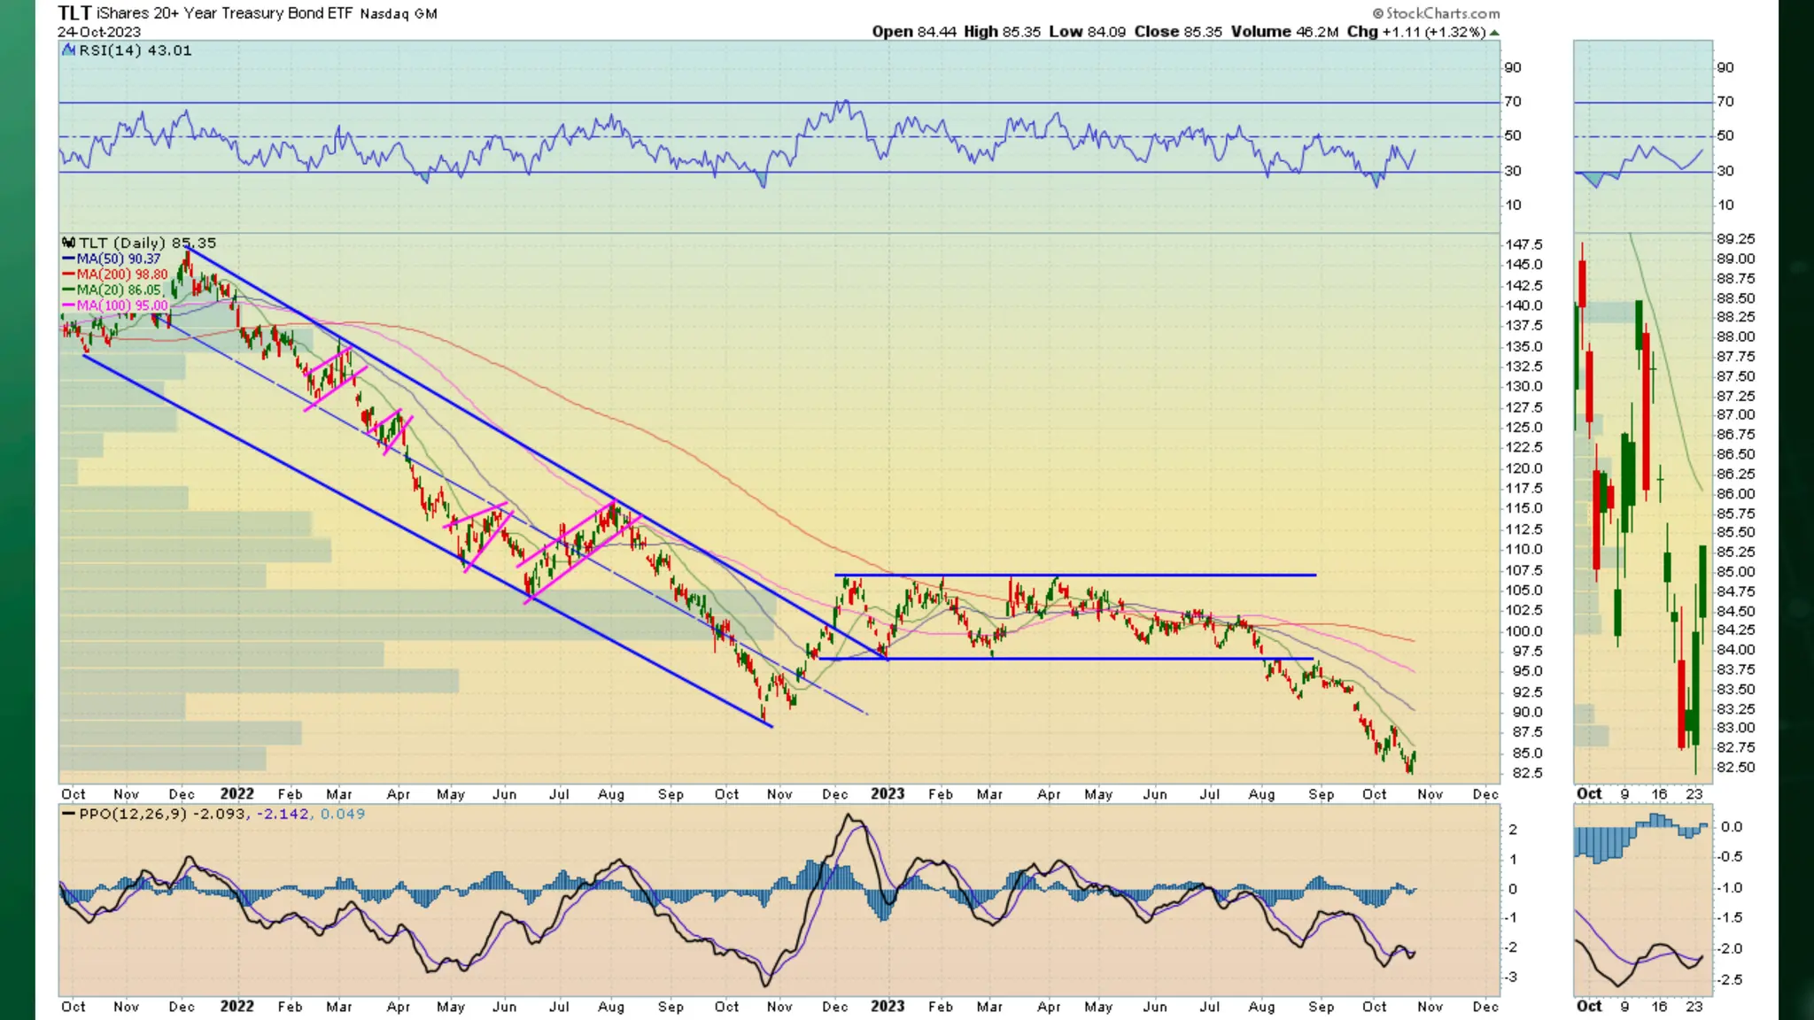This screenshot has height=1020, width=1814.
Task: Click the 'RSI(14) 43.01' indicator label
Action: (x=136, y=50)
